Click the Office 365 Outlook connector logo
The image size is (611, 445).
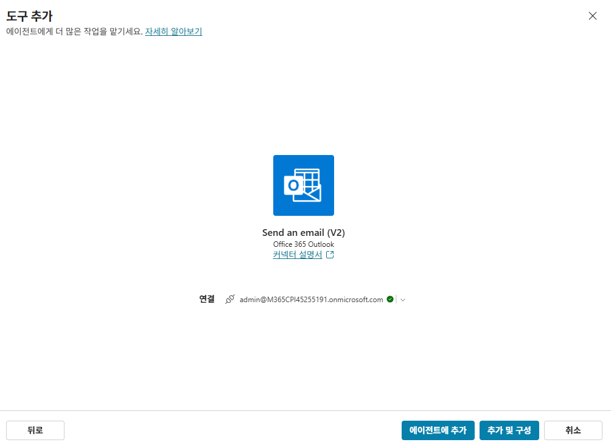(x=304, y=185)
